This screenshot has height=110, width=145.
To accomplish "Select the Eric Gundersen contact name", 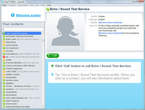I will coord(12,48).
